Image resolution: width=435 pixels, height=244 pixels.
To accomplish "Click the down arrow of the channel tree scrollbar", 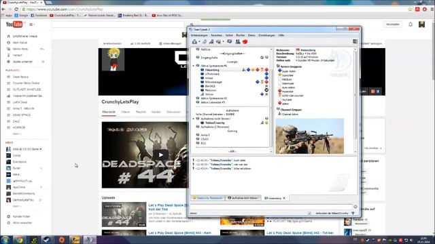I will click(x=271, y=152).
